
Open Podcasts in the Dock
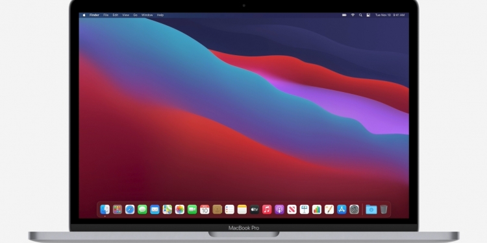[279, 209]
